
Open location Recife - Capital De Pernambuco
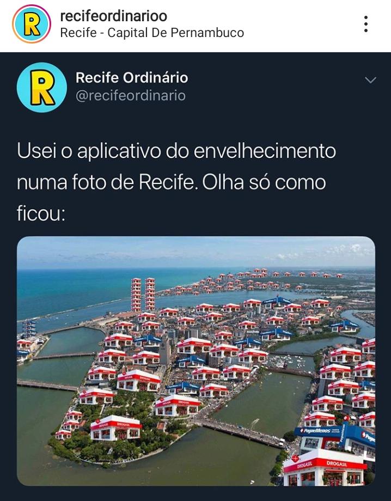(x=152, y=33)
